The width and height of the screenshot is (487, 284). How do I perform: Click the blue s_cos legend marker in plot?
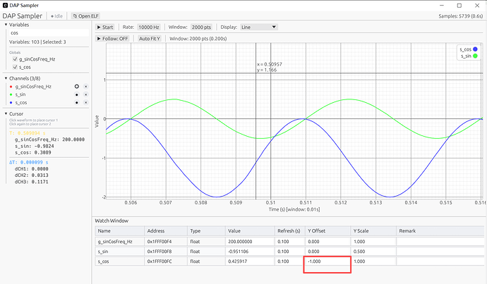coord(475,49)
